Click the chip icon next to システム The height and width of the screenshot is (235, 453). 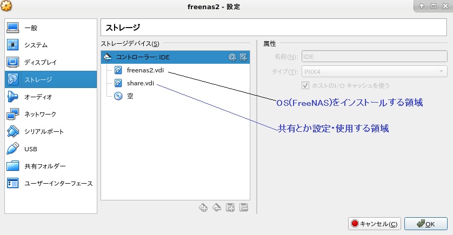[13, 45]
